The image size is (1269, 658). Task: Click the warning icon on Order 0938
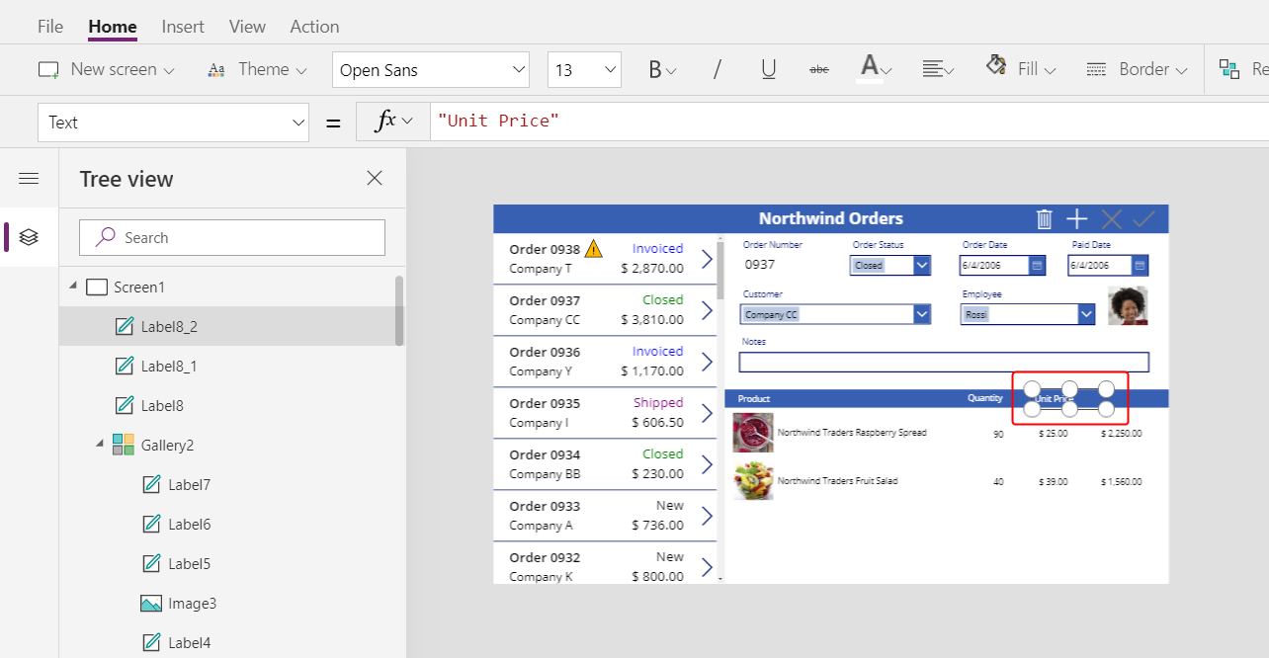click(x=593, y=248)
